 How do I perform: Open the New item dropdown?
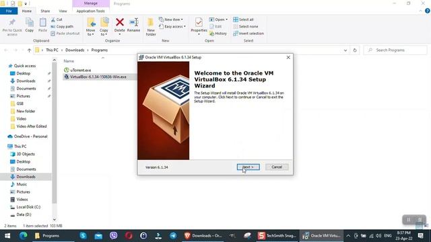tap(170, 19)
